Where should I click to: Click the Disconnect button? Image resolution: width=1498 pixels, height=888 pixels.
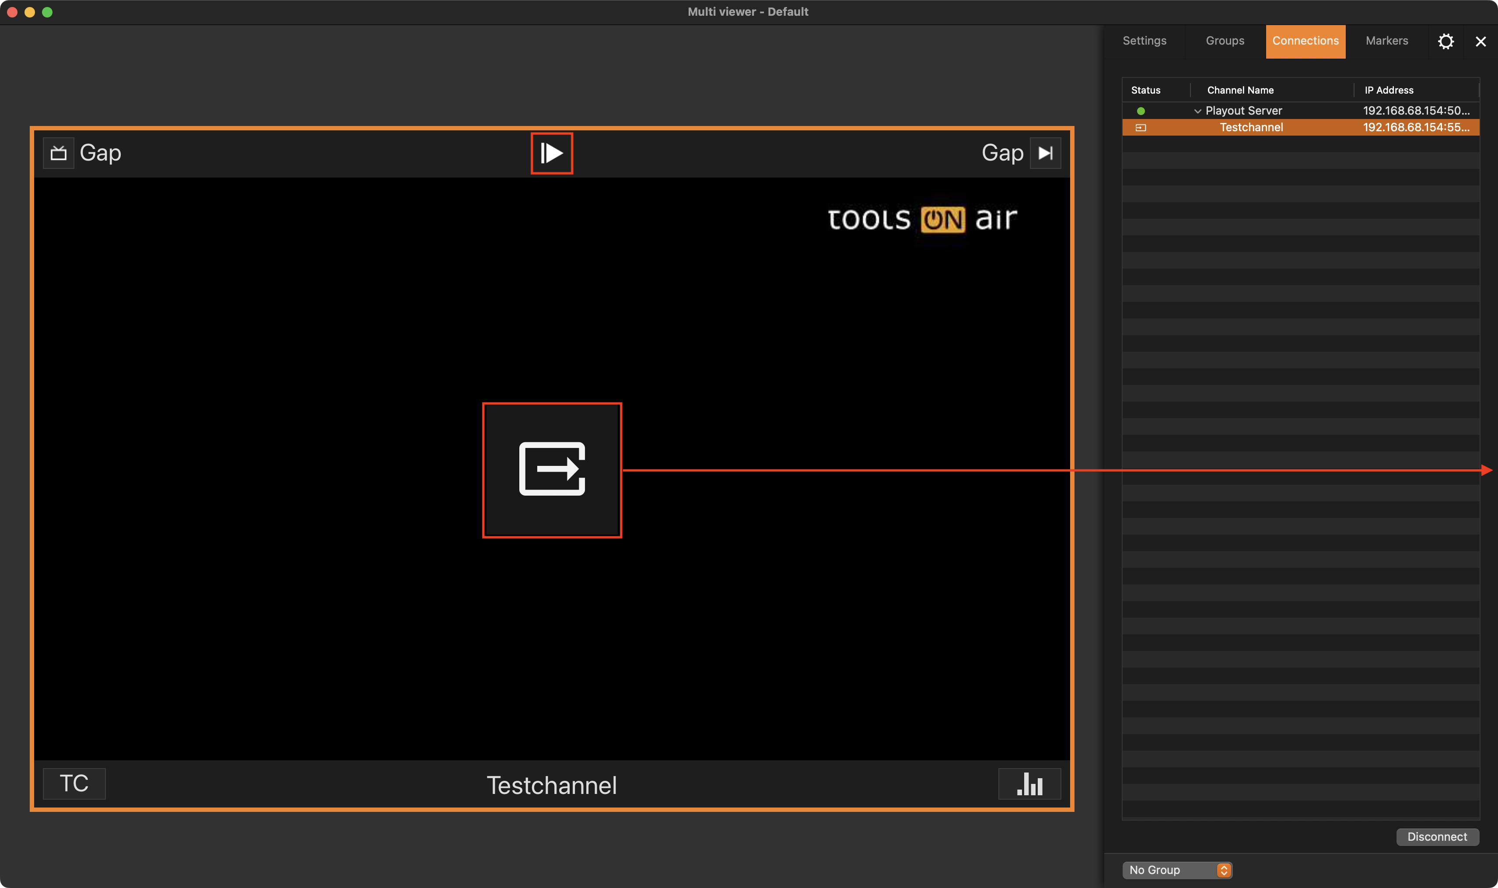1437,836
